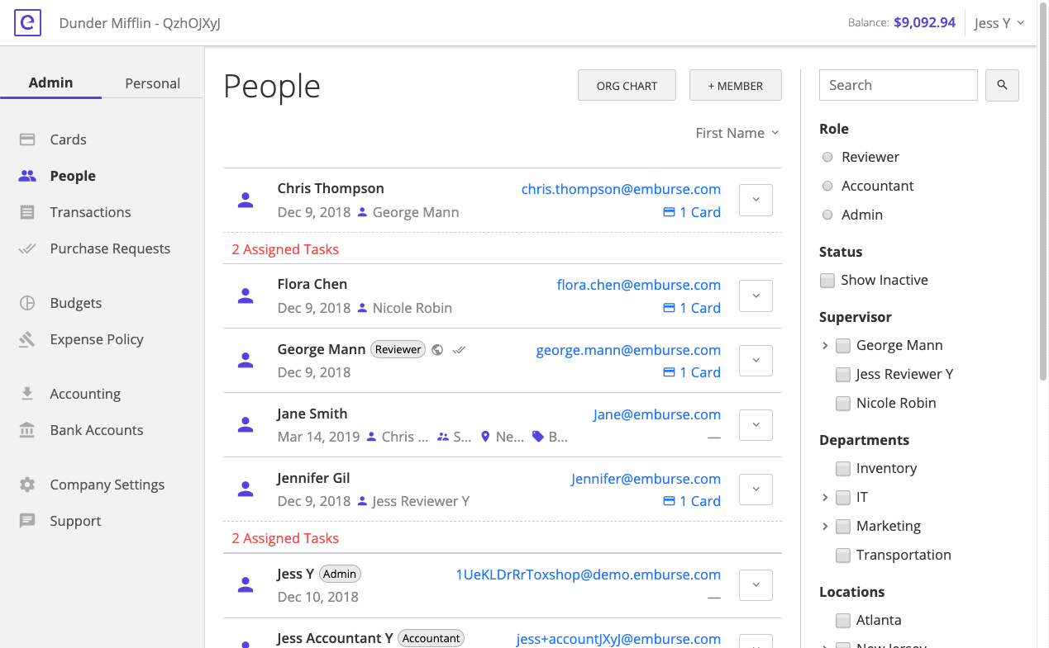Click the Budgets pie chart icon
Image resolution: width=1049 pixels, height=648 pixels.
[x=27, y=303]
